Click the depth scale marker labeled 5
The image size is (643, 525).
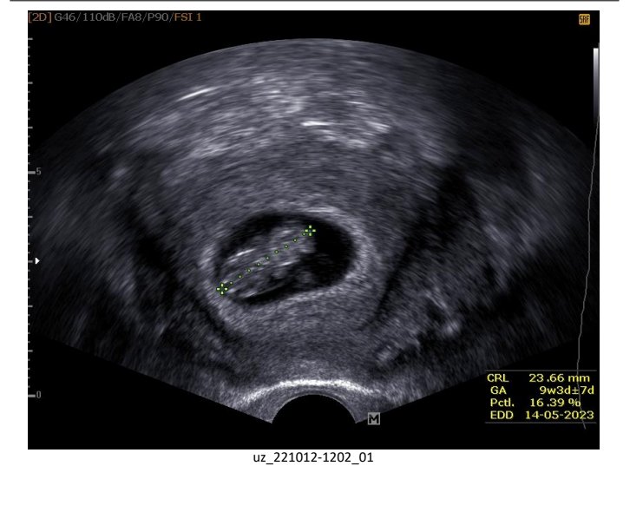[x=36, y=172]
